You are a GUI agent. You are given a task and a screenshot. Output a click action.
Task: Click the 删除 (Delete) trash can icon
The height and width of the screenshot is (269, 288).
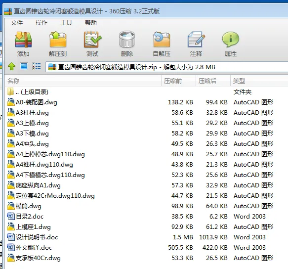pos(127,40)
